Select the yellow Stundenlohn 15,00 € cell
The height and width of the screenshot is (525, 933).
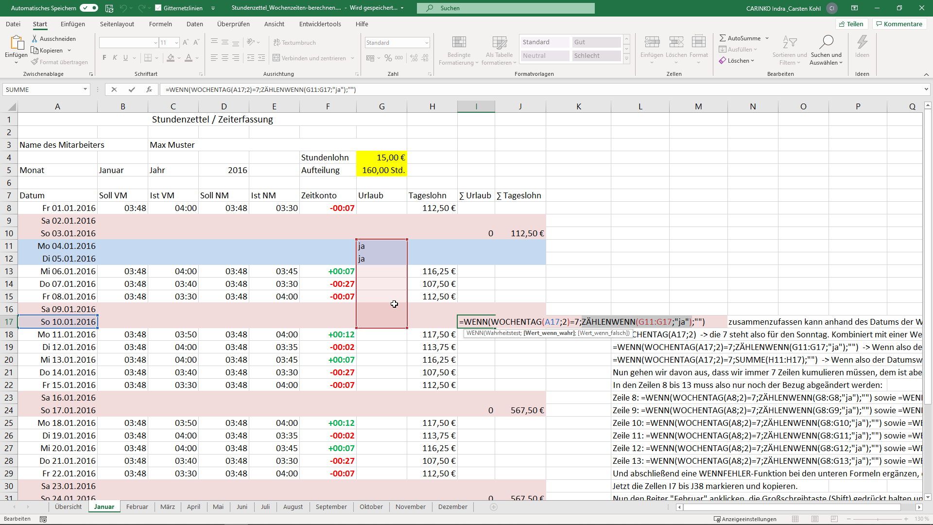(381, 157)
